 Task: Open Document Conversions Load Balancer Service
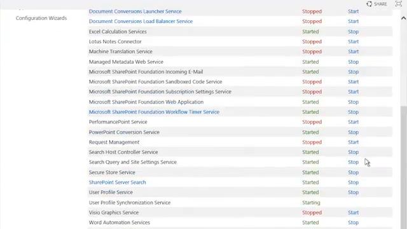[x=141, y=21]
